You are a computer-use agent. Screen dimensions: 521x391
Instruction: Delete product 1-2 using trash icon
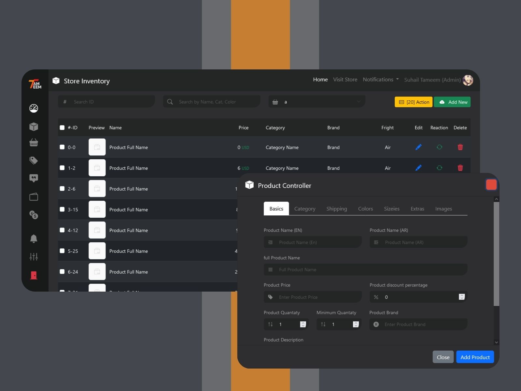460,168
